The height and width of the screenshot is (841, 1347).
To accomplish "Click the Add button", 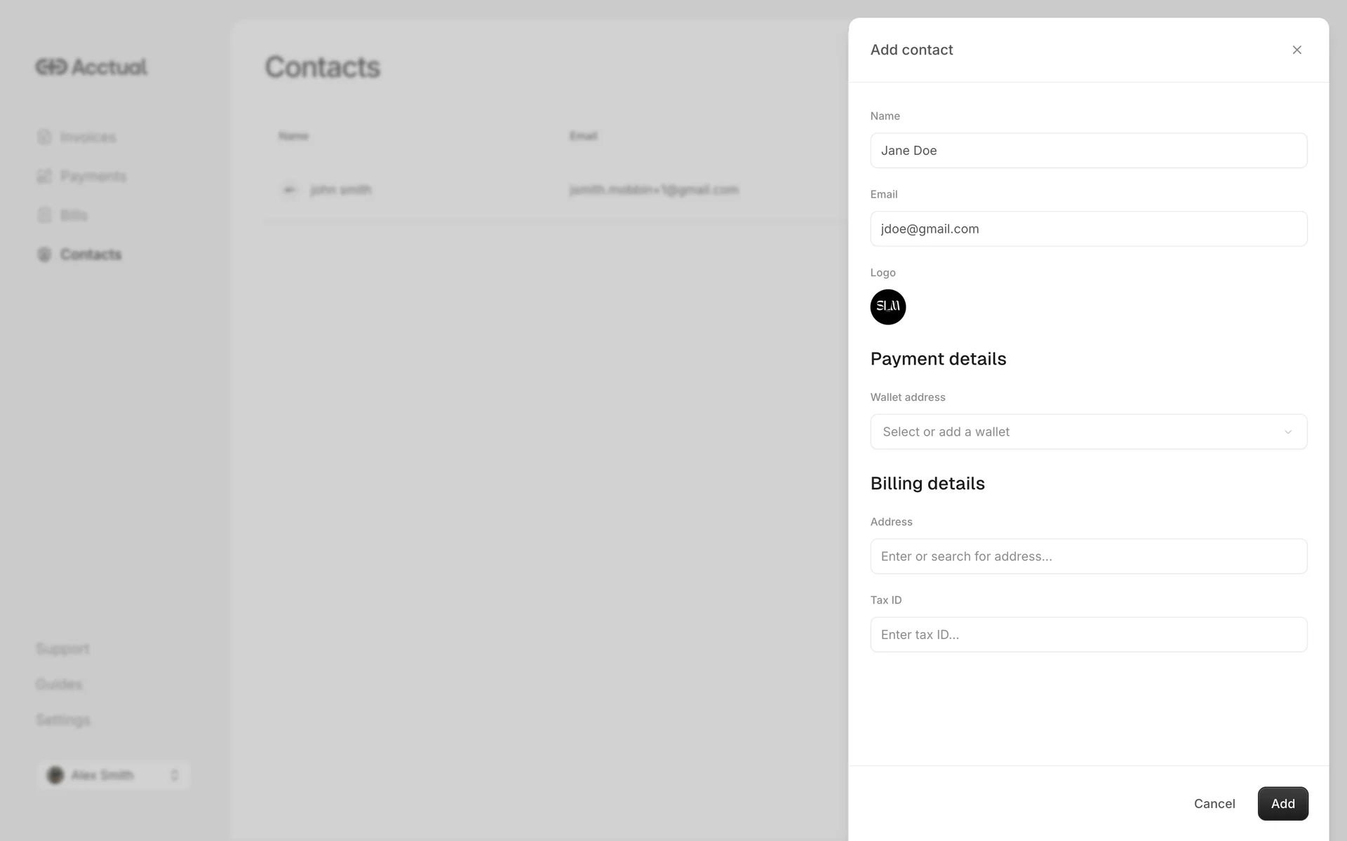I will 1282,804.
